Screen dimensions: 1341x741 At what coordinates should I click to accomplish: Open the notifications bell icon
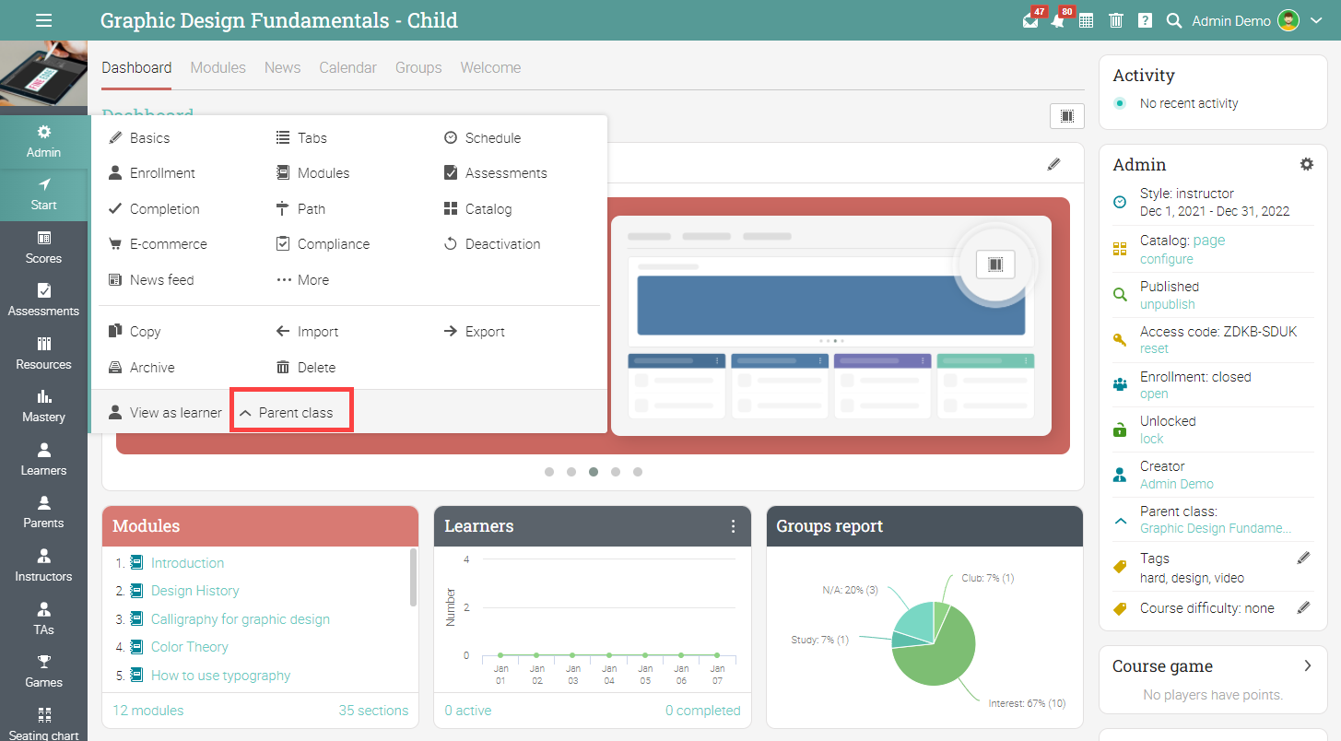(1058, 20)
